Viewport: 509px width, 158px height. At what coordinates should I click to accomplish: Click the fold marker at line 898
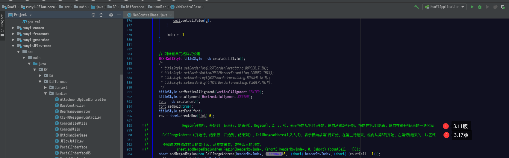(x=143, y=126)
